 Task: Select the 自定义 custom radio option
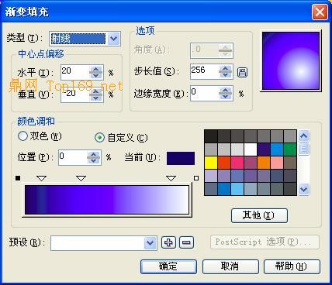tap(99, 138)
